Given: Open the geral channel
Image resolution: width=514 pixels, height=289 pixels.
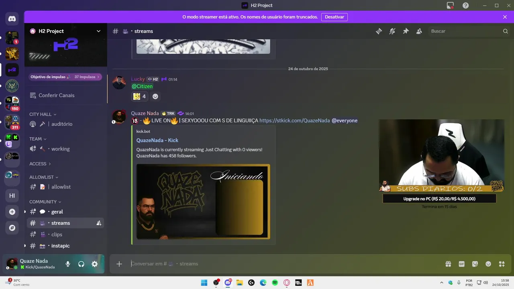Looking at the screenshot, I should click(66, 212).
